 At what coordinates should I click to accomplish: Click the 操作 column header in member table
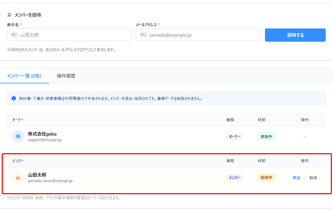305,161
